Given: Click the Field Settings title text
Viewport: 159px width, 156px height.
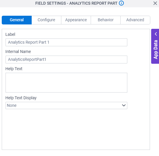Looking at the screenshot, I should 76,3.
